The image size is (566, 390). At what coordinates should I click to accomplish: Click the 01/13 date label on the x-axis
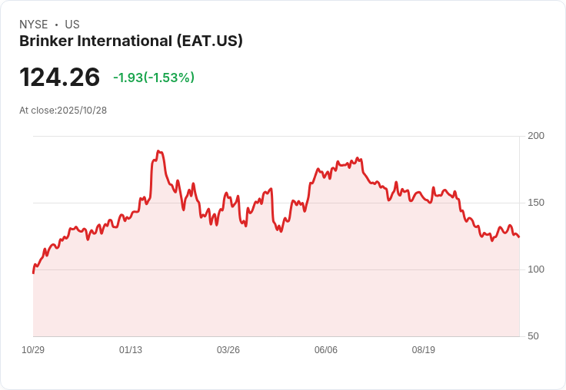click(x=131, y=350)
